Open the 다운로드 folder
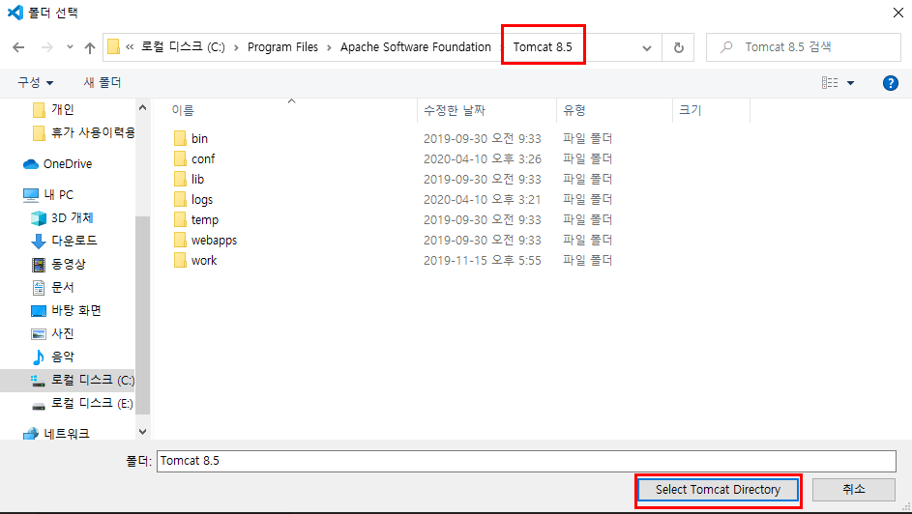 tap(64, 241)
